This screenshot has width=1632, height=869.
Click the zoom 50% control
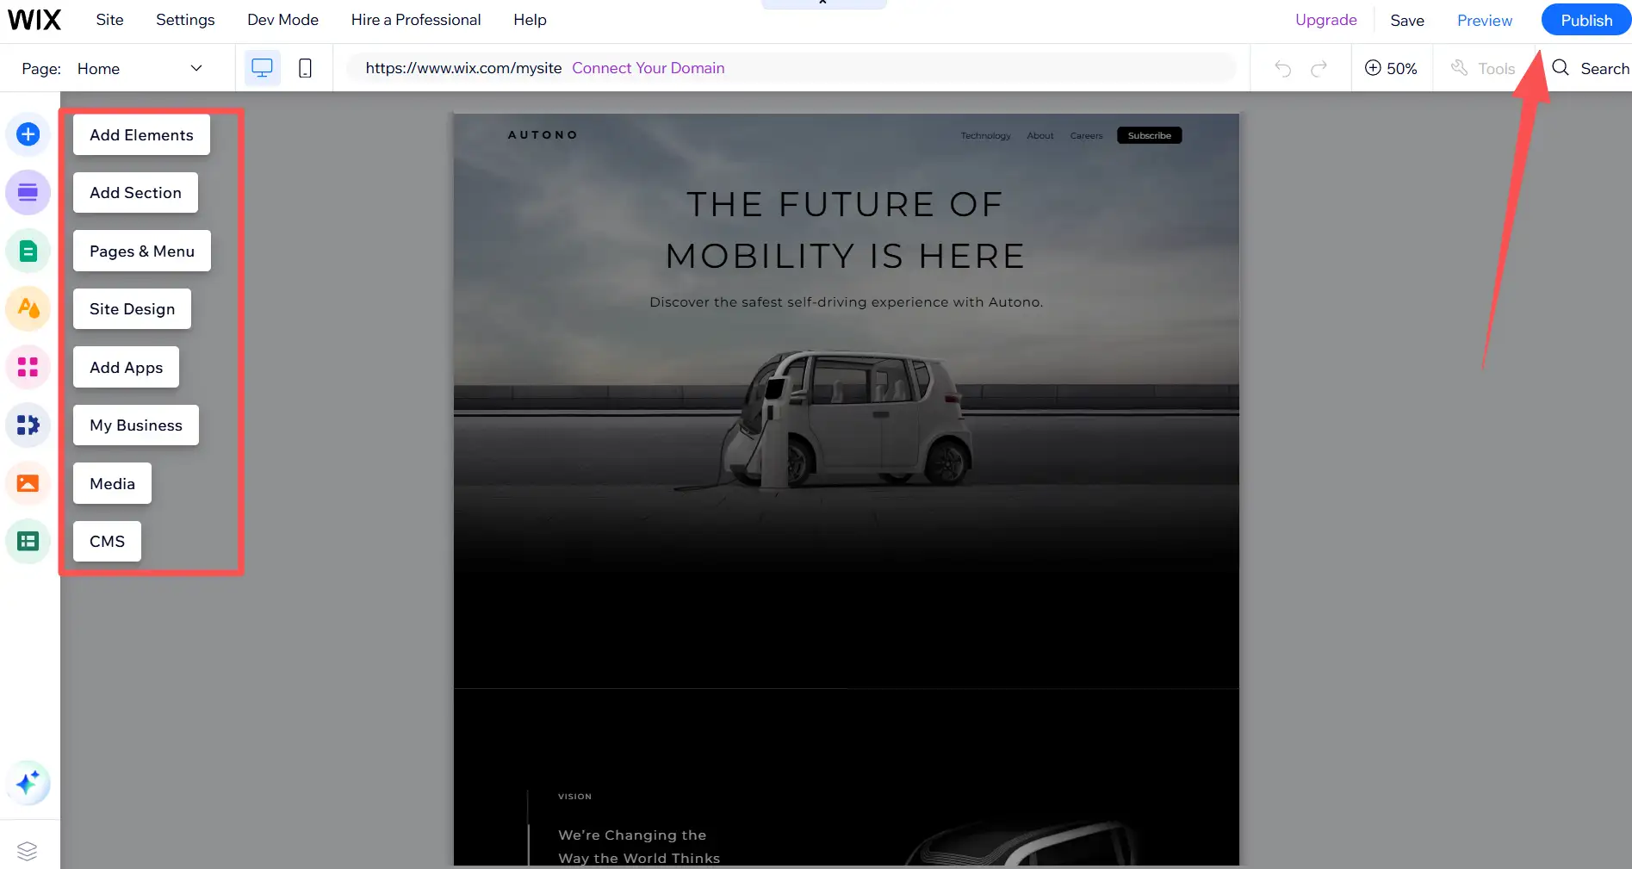point(1390,68)
